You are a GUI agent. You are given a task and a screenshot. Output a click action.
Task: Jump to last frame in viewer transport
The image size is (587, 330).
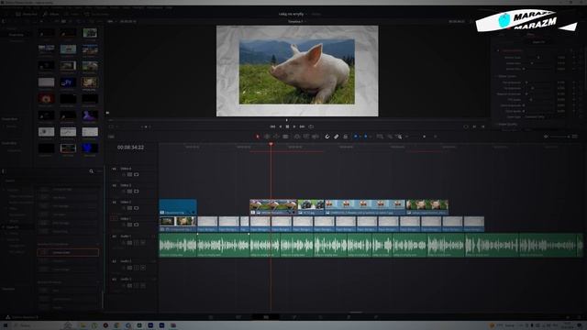[x=302, y=126]
